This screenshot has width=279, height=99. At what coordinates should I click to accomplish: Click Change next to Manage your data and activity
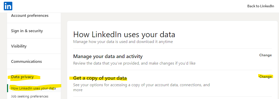coord(265,55)
